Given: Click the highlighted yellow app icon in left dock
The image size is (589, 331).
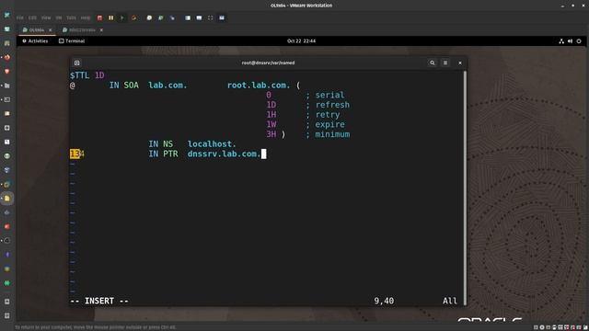Looking at the screenshot, I should point(7,199).
